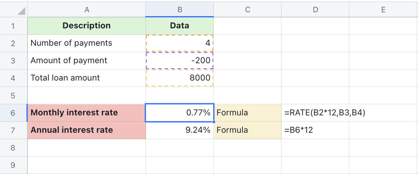The width and height of the screenshot is (418, 174).
Task: Select the column A header
Action: pyautogui.click(x=87, y=10)
